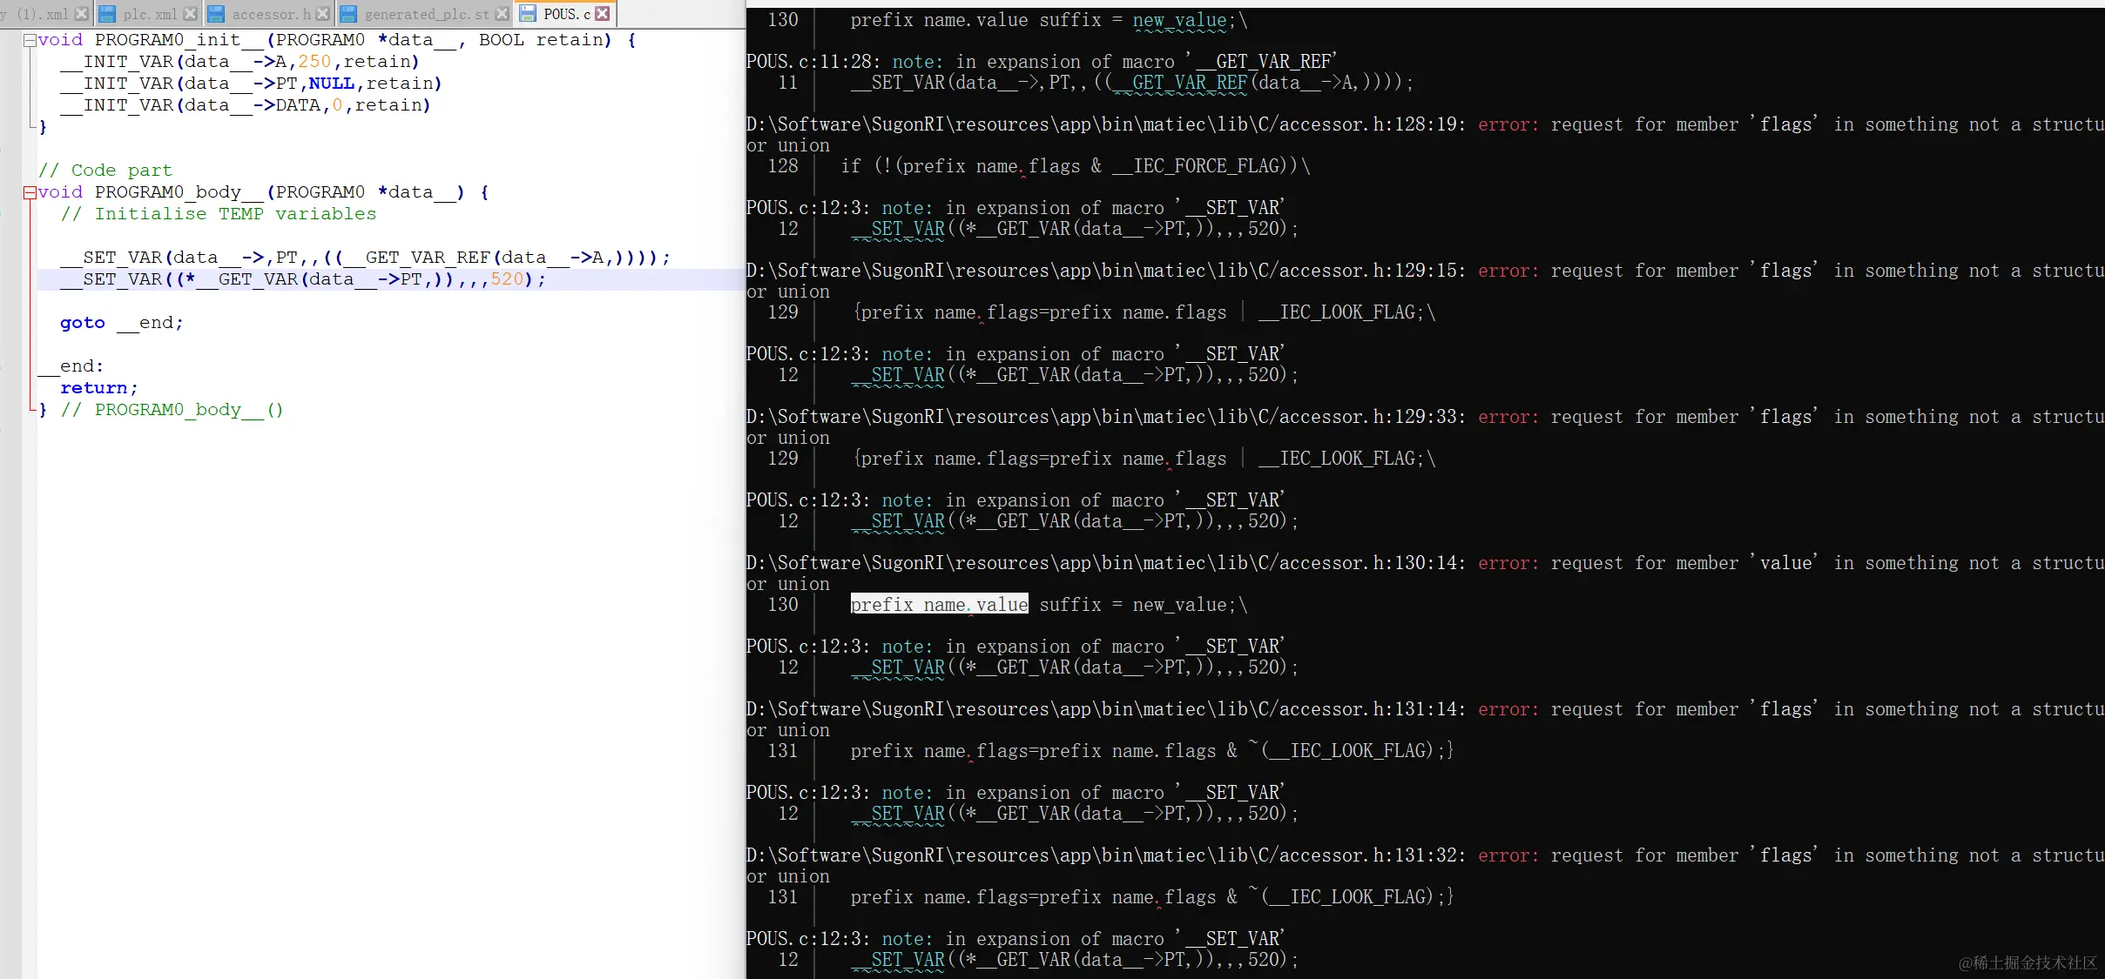The image size is (2105, 979).
Task: Collapse the PROGRAM0_init__ function fold
Action: pos(30,40)
